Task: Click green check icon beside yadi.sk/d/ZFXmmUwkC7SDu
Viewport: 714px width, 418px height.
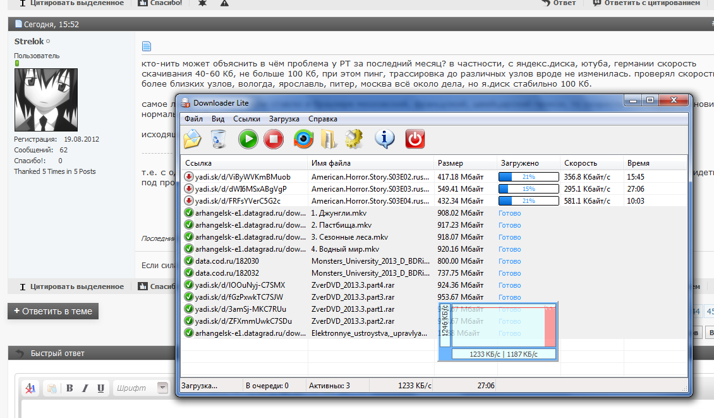Action: (188, 321)
